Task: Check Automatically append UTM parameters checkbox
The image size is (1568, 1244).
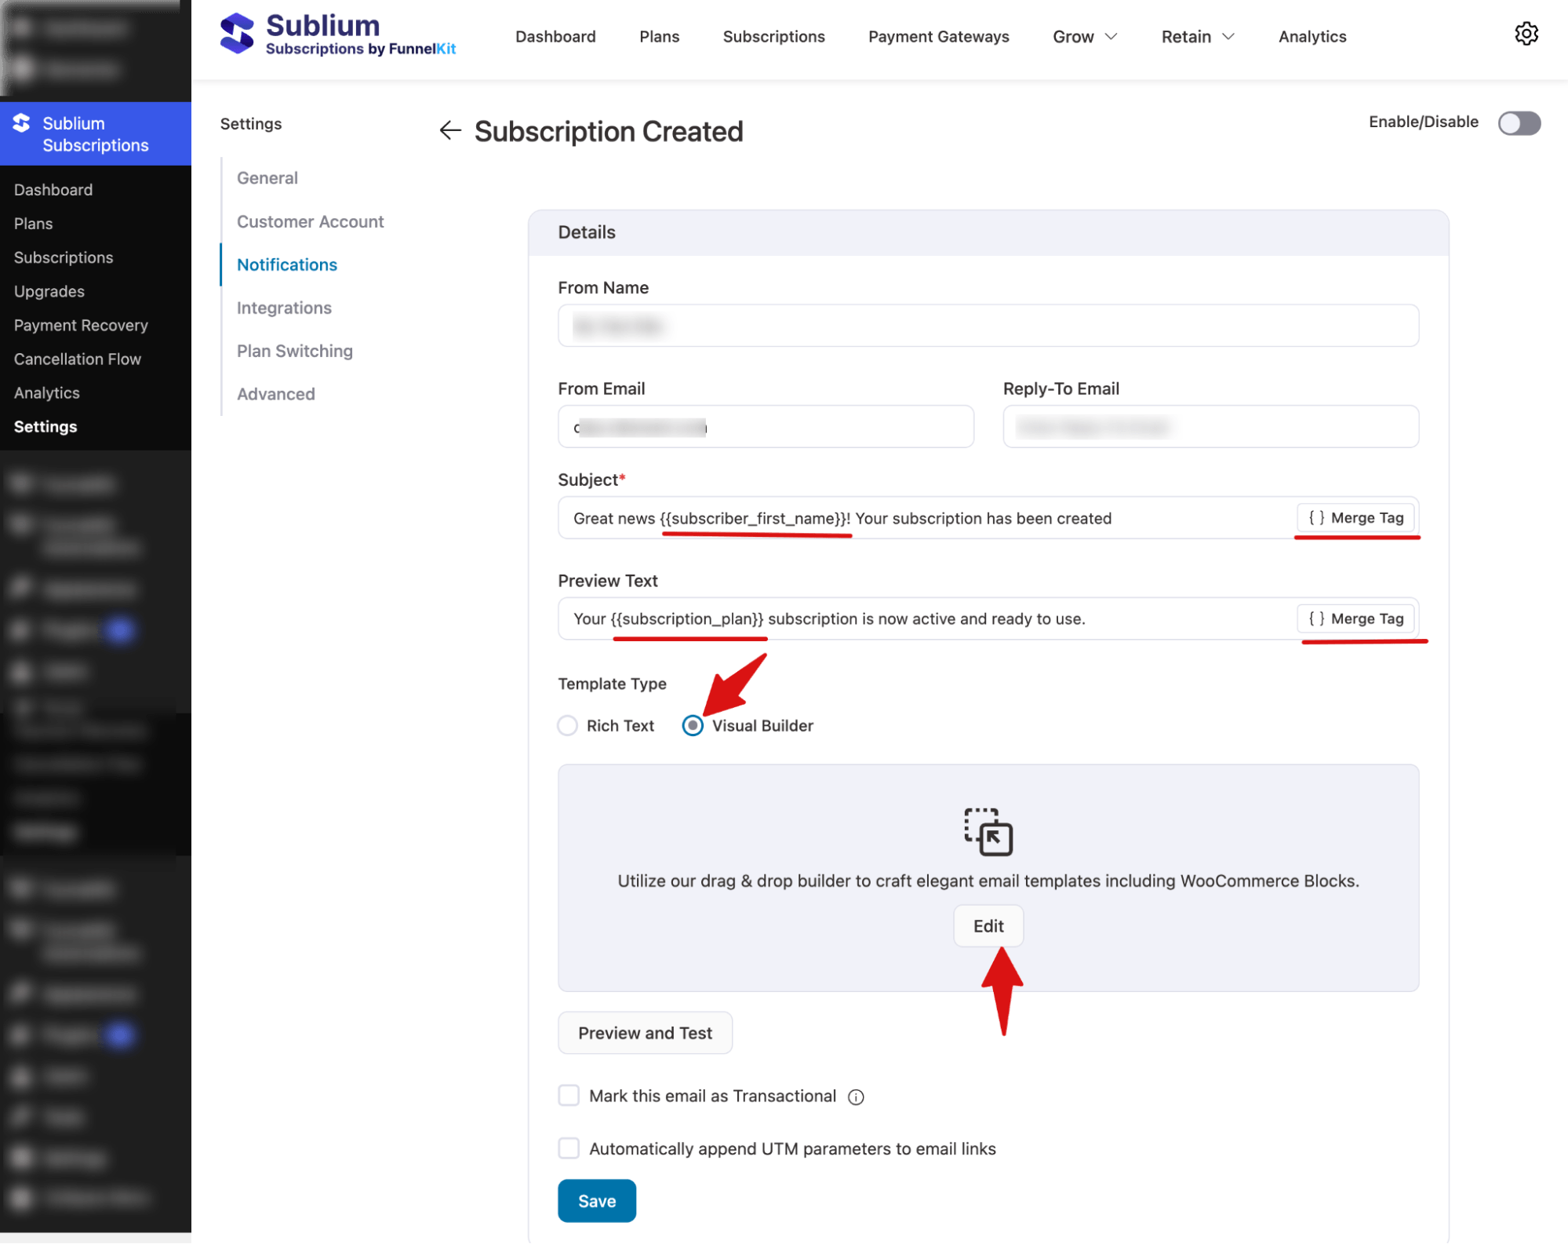Action: point(569,1148)
